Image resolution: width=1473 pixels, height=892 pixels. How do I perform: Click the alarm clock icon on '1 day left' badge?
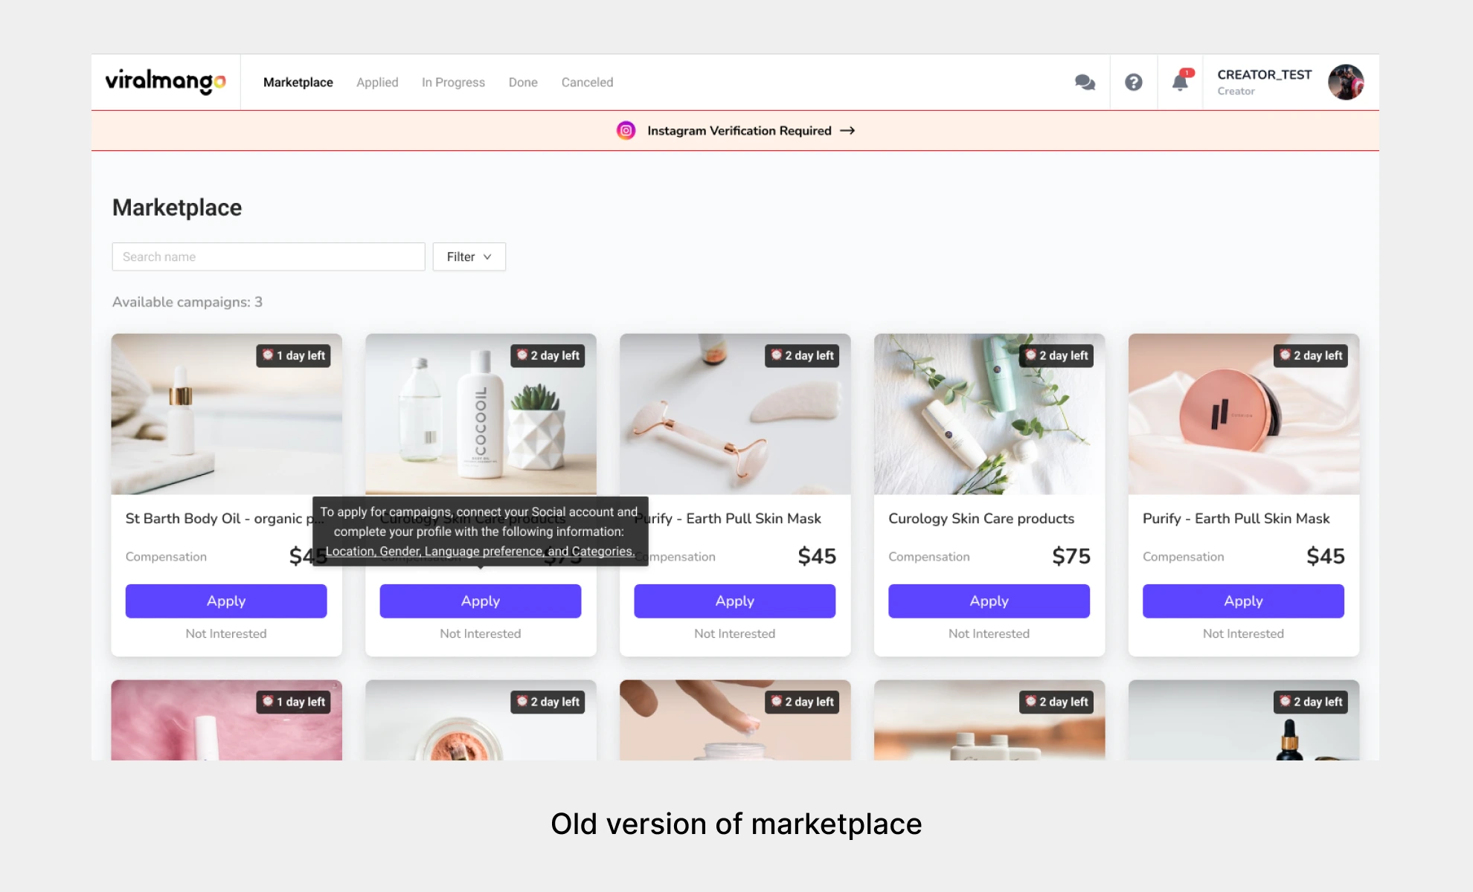click(x=268, y=355)
